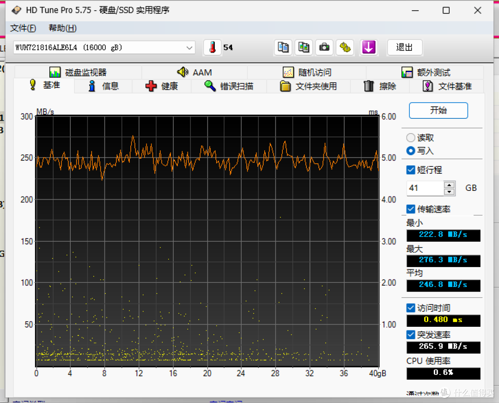Decrease short stroke size with down arrow
This screenshot has height=403, width=499.
[x=449, y=192]
